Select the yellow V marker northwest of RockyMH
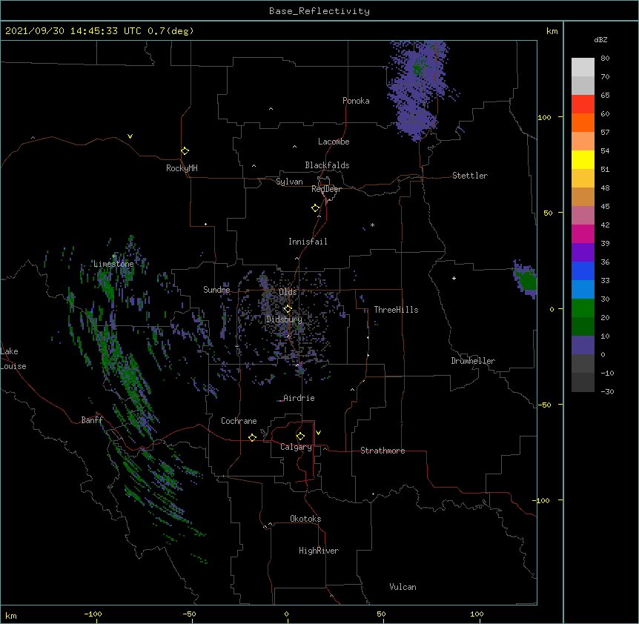The image size is (639, 624). point(130,136)
